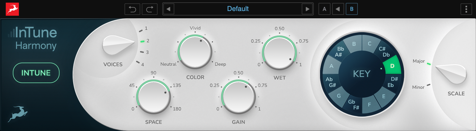Open the three-dot options menu
Viewport: 476px width, 131px height.
pyautogui.click(x=466, y=9)
